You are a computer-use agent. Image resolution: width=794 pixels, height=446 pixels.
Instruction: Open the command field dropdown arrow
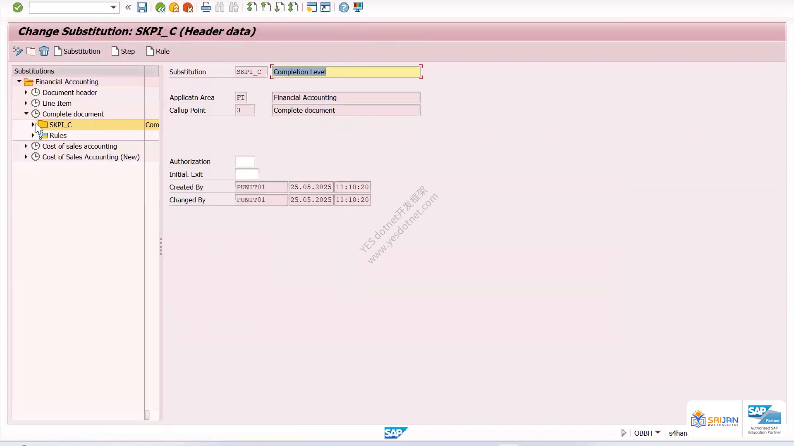[113, 7]
